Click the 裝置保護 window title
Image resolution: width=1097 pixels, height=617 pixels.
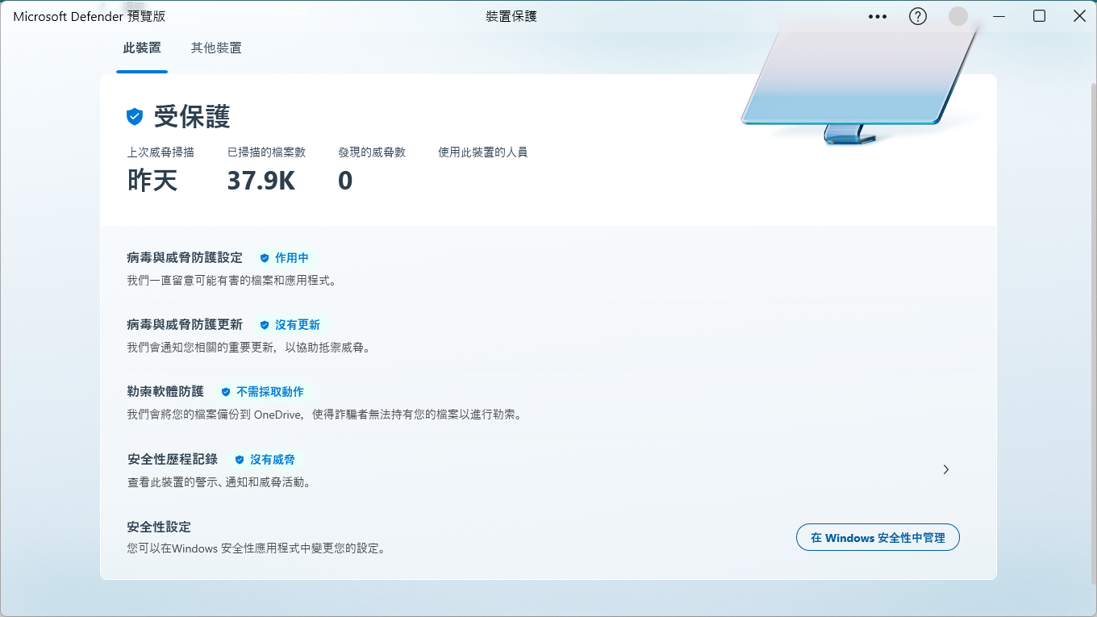(x=511, y=16)
